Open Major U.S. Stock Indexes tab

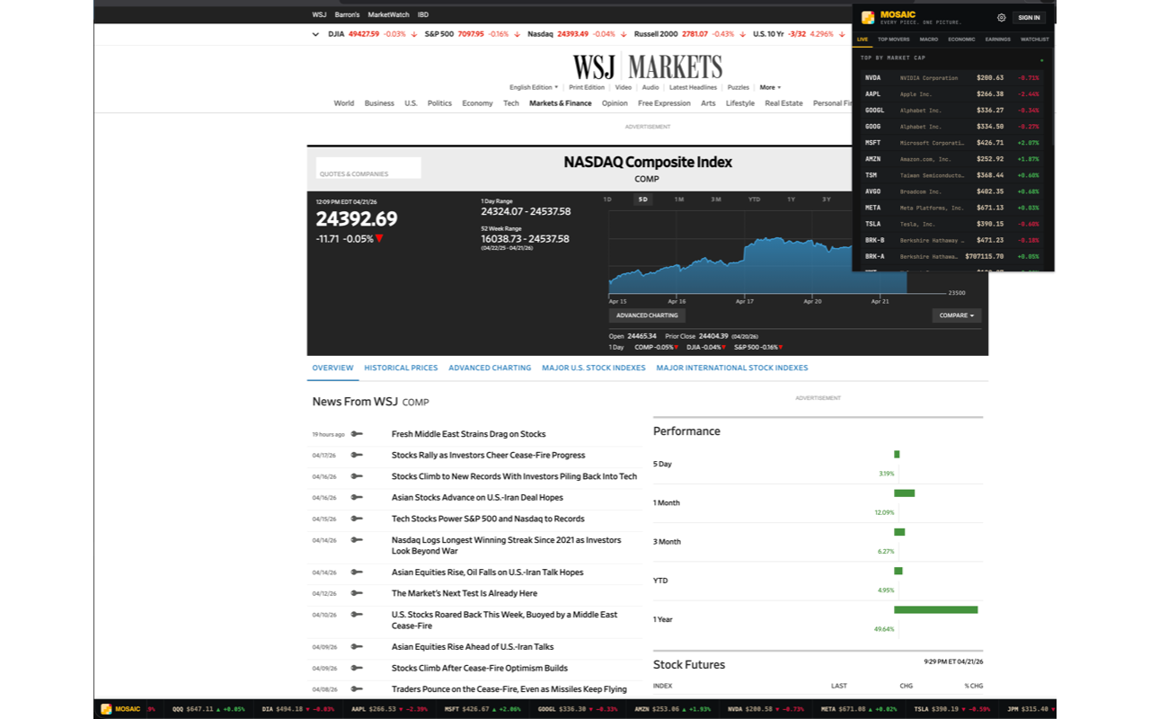pos(594,368)
